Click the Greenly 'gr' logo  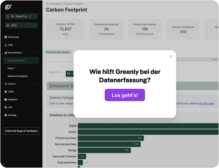pyautogui.click(x=8, y=7)
